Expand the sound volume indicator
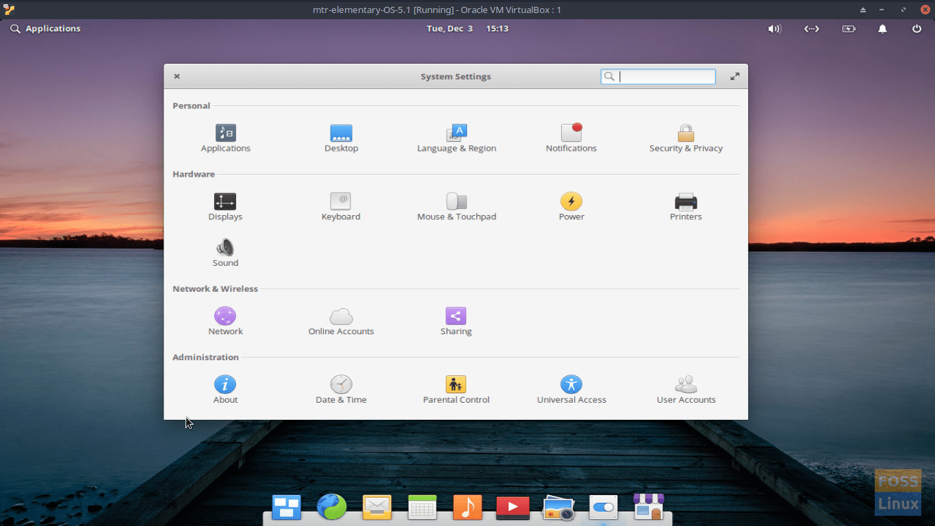This screenshot has height=526, width=935. tap(774, 29)
